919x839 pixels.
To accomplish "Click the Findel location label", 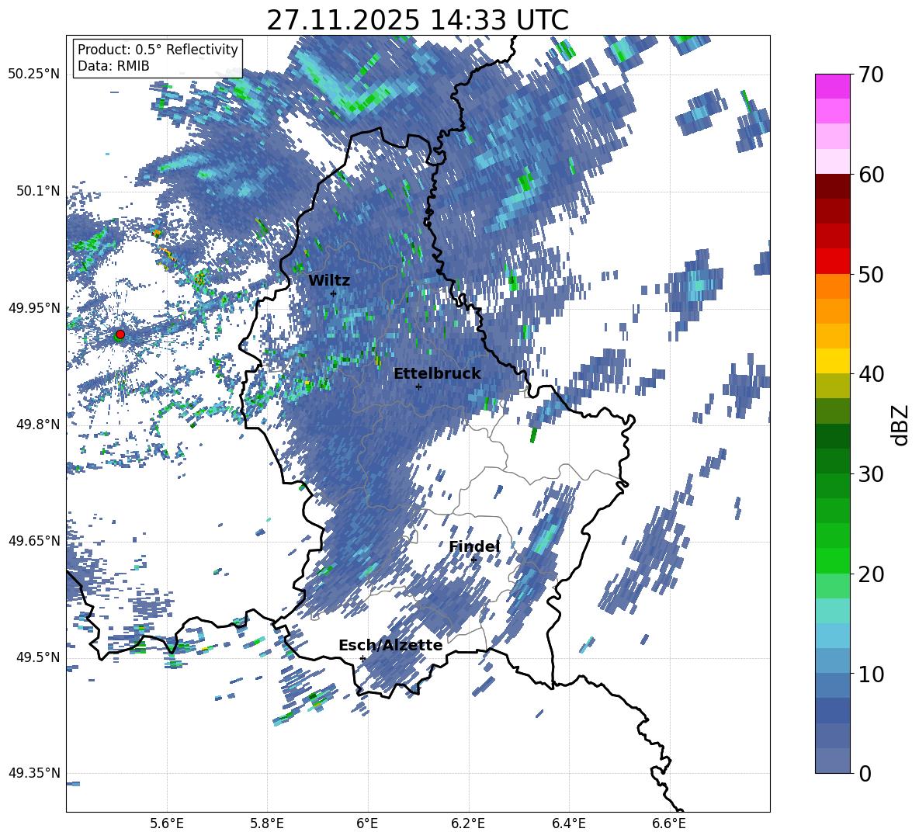I will point(474,546).
